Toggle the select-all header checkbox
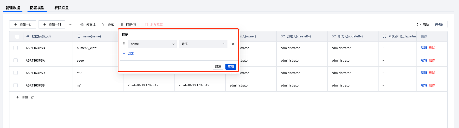Screen dimensions: 459x128 tap(17, 37)
